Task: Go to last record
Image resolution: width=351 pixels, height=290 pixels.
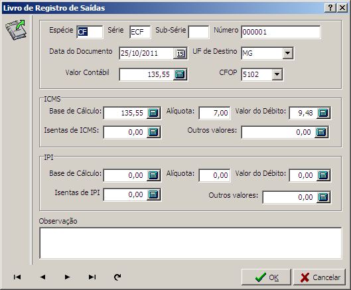Action: (92, 277)
